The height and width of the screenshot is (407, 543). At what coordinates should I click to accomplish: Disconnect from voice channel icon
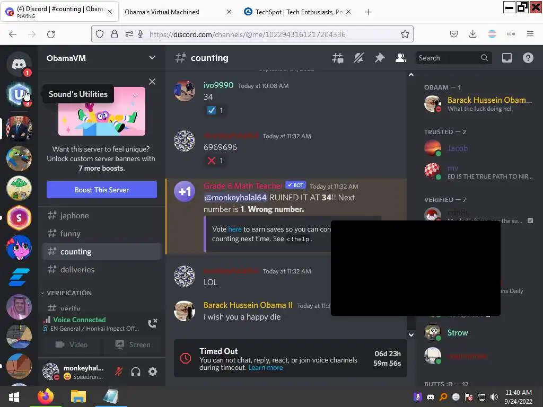(x=153, y=323)
